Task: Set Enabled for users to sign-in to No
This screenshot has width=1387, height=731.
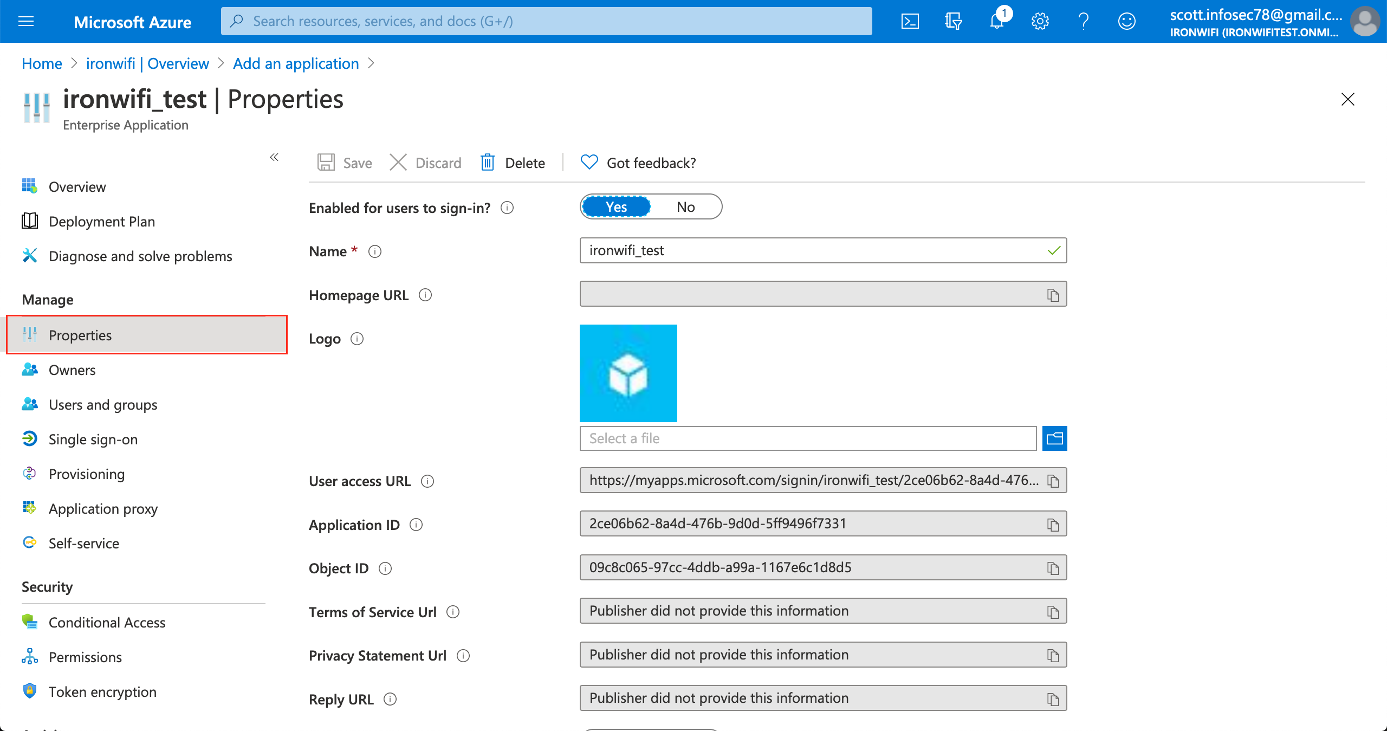Action: click(x=685, y=206)
